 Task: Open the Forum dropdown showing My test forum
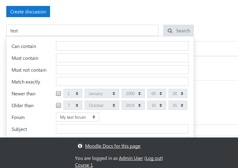[78, 117]
